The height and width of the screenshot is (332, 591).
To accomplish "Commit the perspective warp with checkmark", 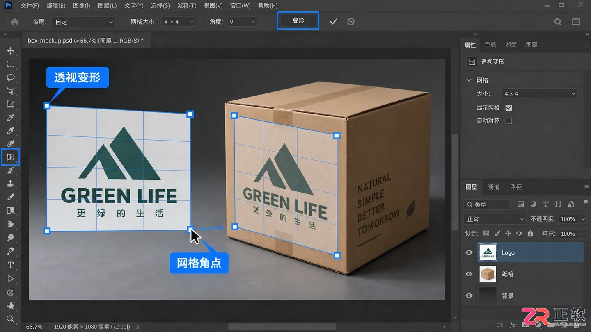I will click(333, 22).
